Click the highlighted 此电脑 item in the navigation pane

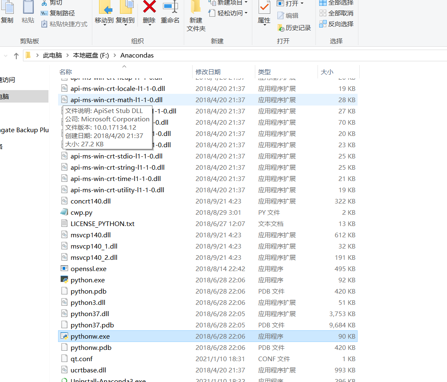[x=24, y=96]
